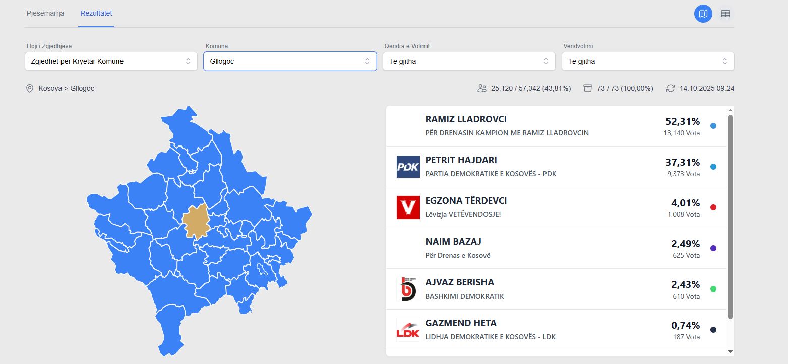Click the location pin icon
The height and width of the screenshot is (364, 788).
click(x=30, y=89)
